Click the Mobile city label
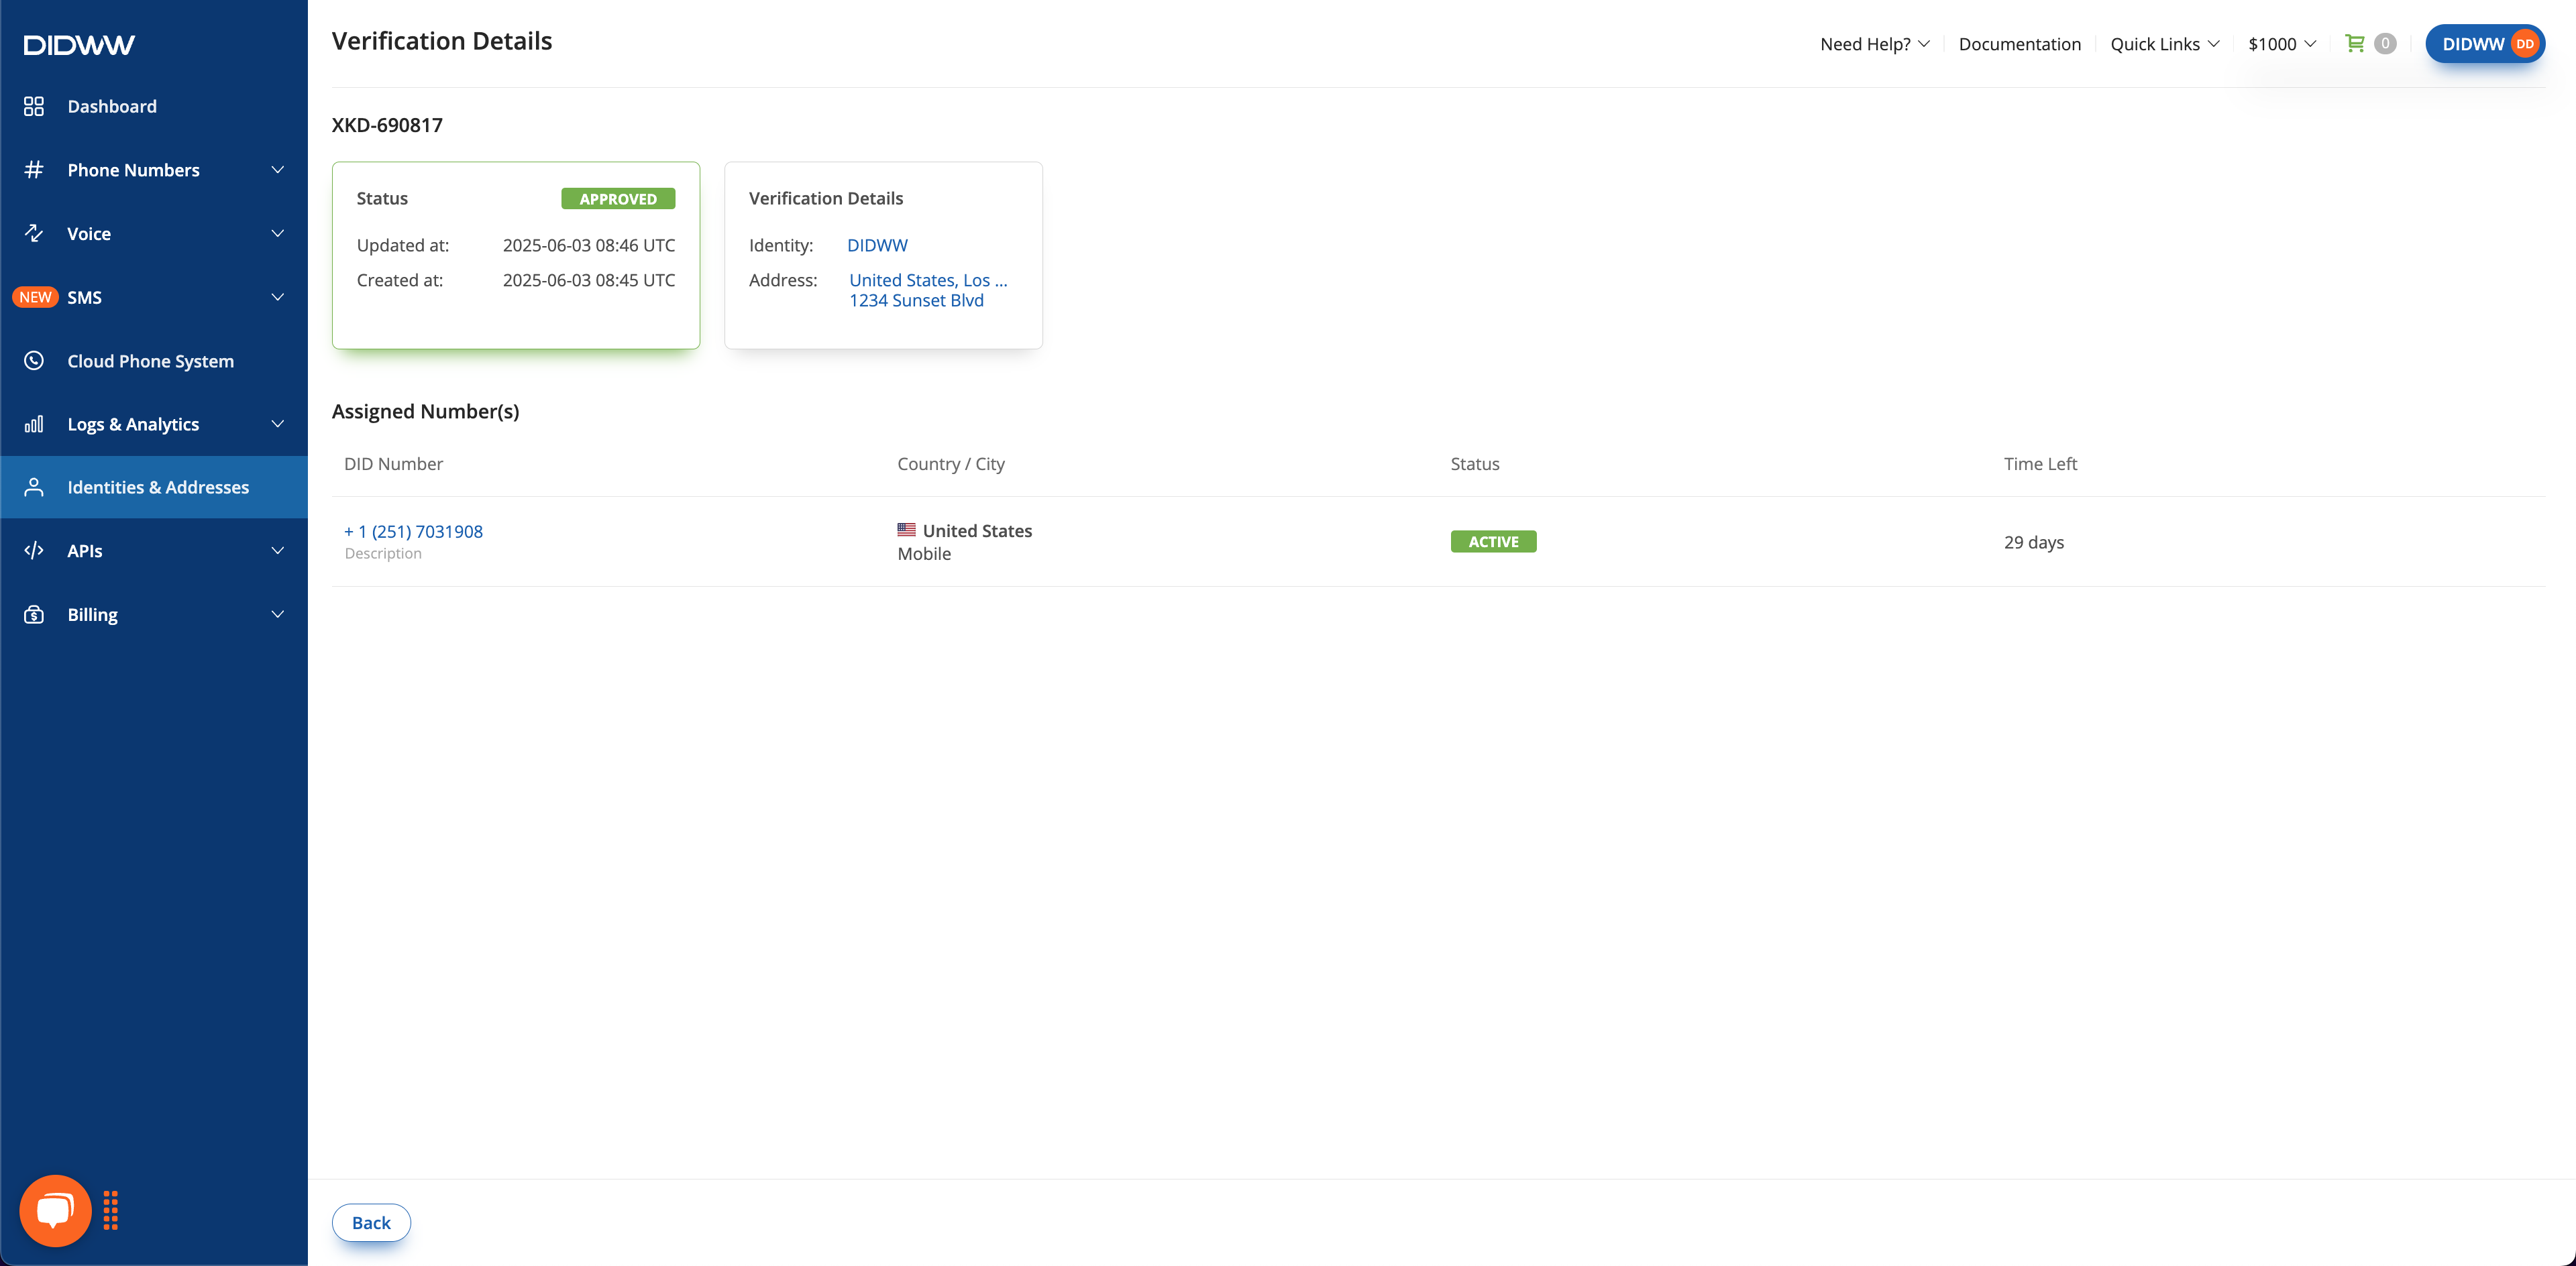 [924, 554]
